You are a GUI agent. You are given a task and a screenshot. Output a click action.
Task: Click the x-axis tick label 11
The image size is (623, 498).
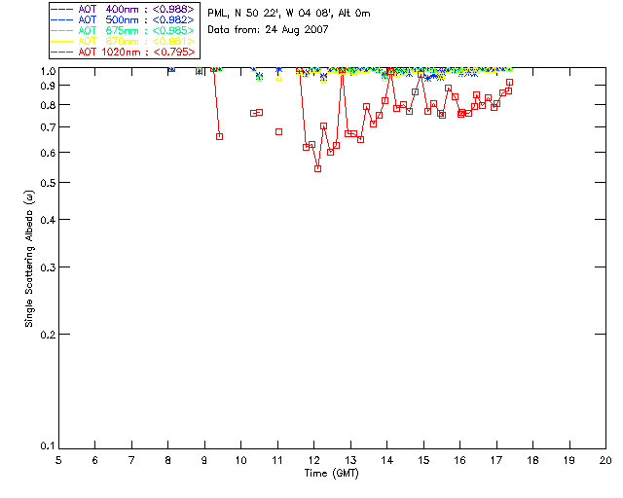(277, 460)
